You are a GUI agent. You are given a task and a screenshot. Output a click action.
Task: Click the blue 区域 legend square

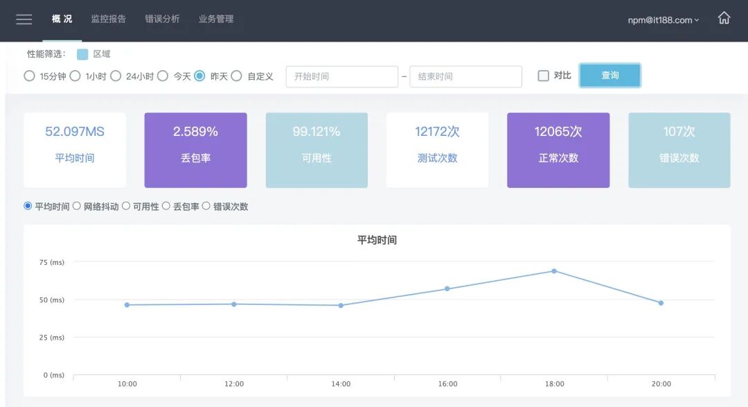[x=82, y=55]
